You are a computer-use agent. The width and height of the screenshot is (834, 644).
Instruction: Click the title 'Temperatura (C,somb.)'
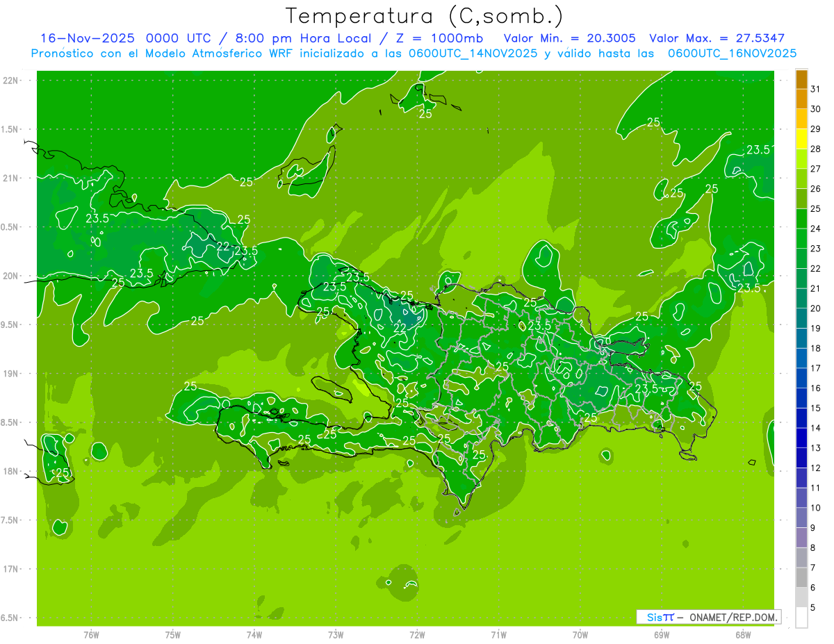[x=425, y=16]
